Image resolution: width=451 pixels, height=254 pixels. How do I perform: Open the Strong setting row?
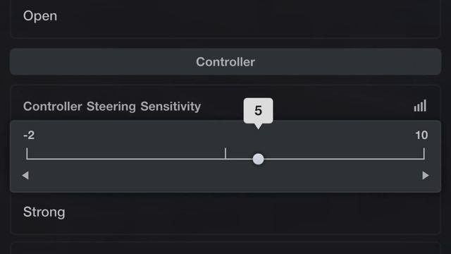[225, 212]
